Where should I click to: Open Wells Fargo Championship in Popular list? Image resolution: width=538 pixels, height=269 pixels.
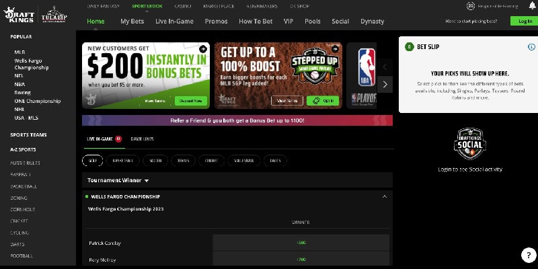[x=32, y=64]
